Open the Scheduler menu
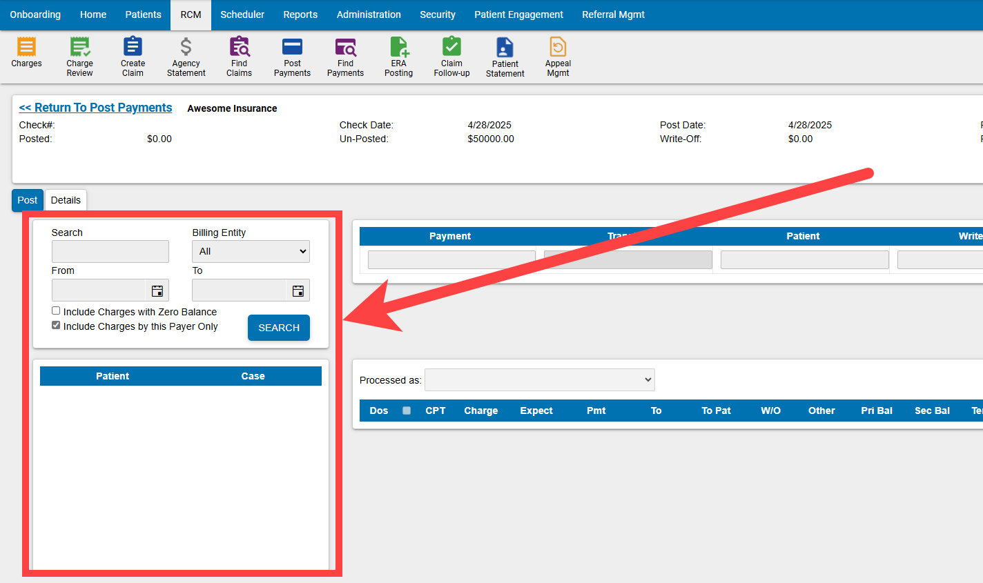Screen dimensions: 983x583 click(x=242, y=14)
